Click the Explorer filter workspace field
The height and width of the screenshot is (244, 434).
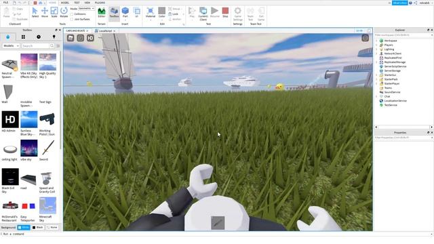point(403,35)
